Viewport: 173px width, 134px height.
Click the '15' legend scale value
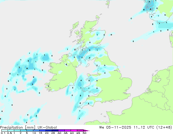[40, 133]
